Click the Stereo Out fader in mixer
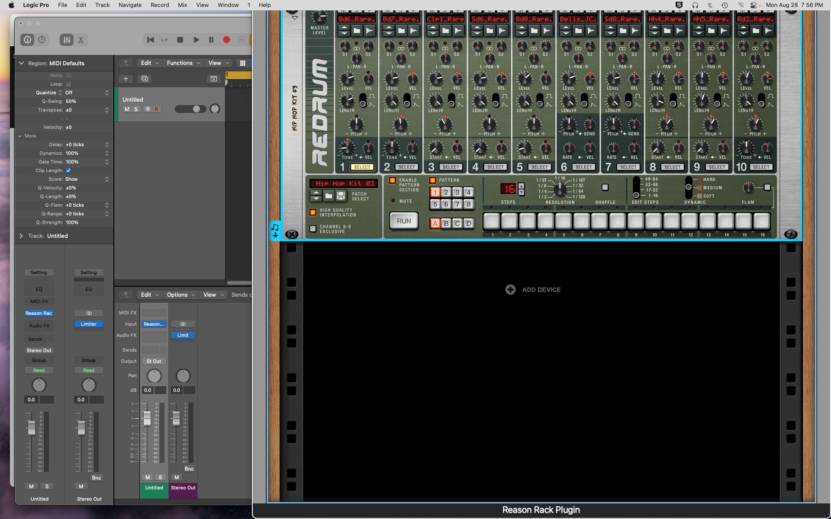 pyautogui.click(x=176, y=418)
